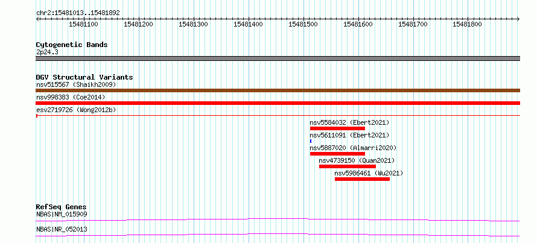Screen dimensions: 537x243
Task: Select the red bar under nsv5887020
Action: [337, 154]
